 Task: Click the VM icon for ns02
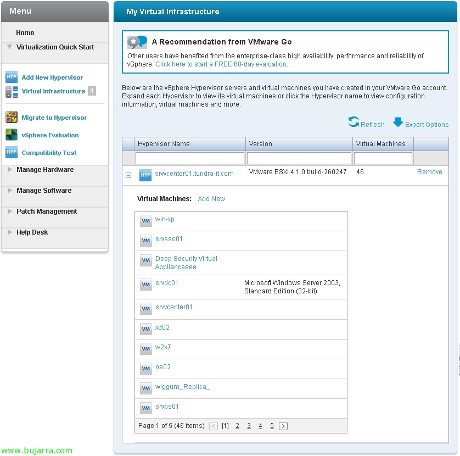(146, 368)
